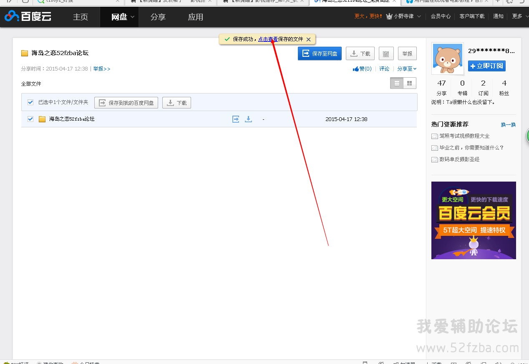Open 数码单反摄影圣经 link
This screenshot has height=364, width=529.
pyautogui.click(x=459, y=159)
